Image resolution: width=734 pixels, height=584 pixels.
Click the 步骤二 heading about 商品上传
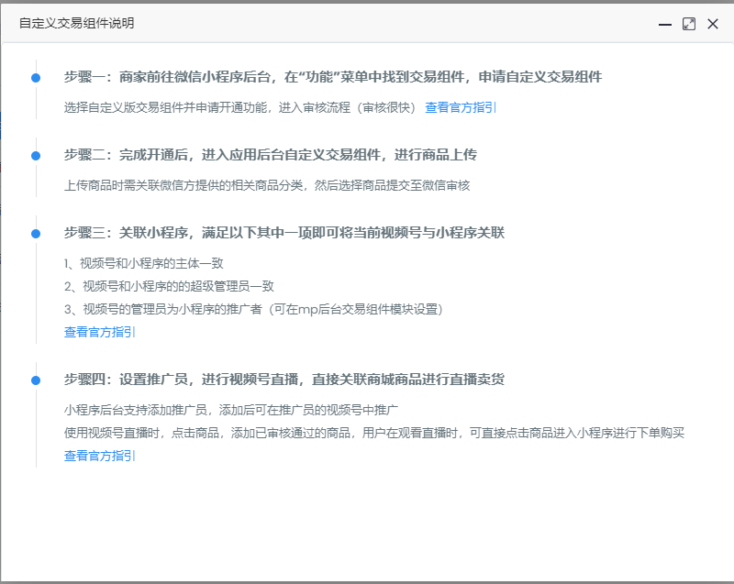pos(271,155)
